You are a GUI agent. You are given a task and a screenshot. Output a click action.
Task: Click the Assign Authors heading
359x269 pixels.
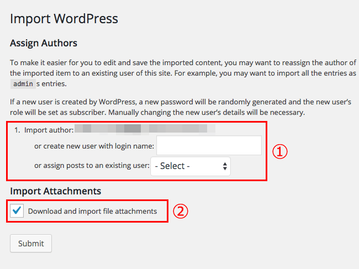click(44, 43)
